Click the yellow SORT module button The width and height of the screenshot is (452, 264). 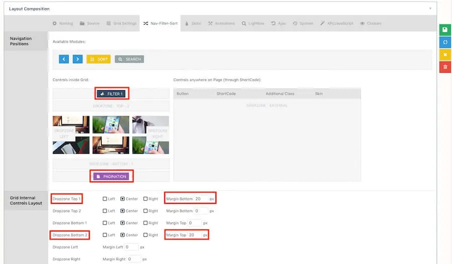click(x=98, y=59)
